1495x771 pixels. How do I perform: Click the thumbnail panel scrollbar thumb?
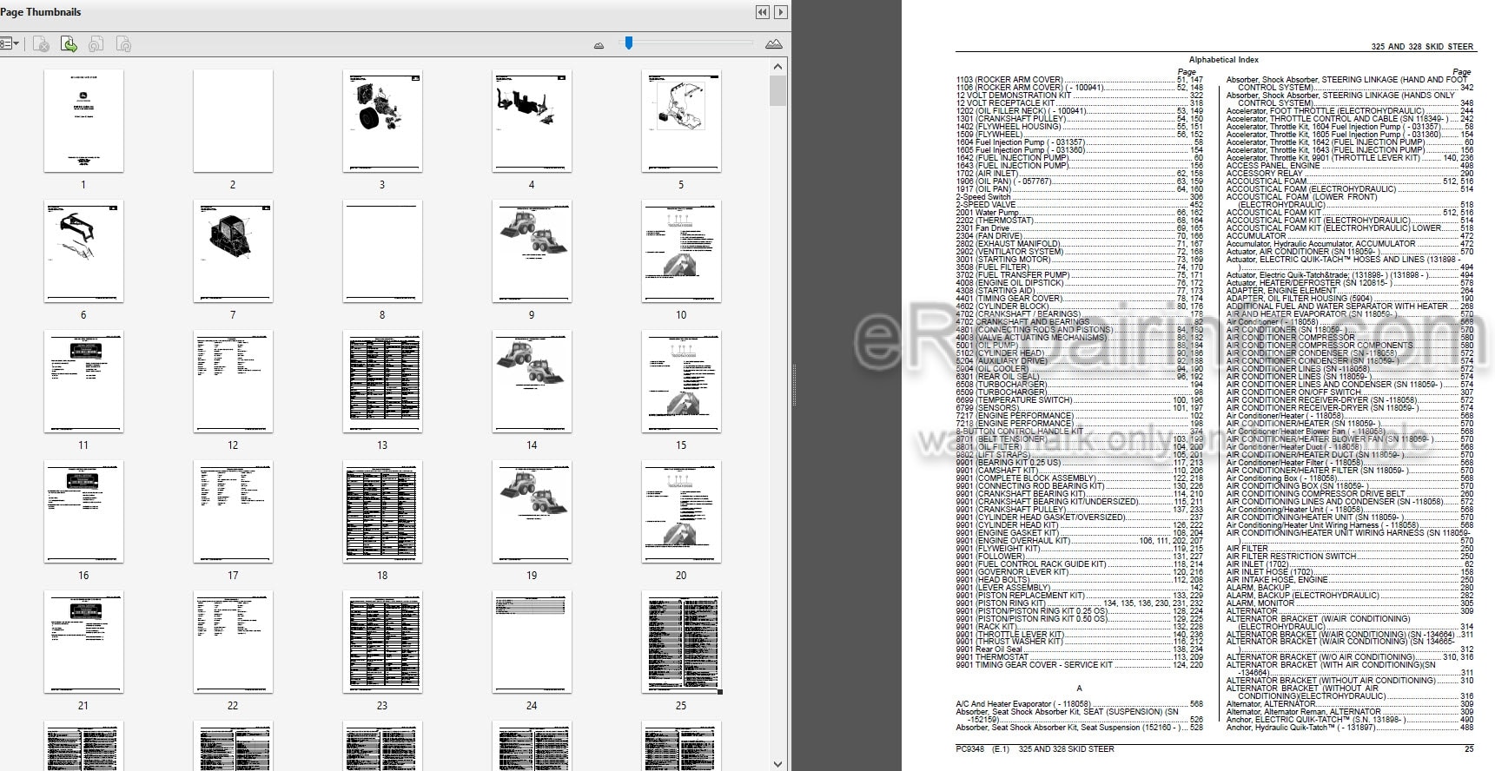[x=778, y=91]
